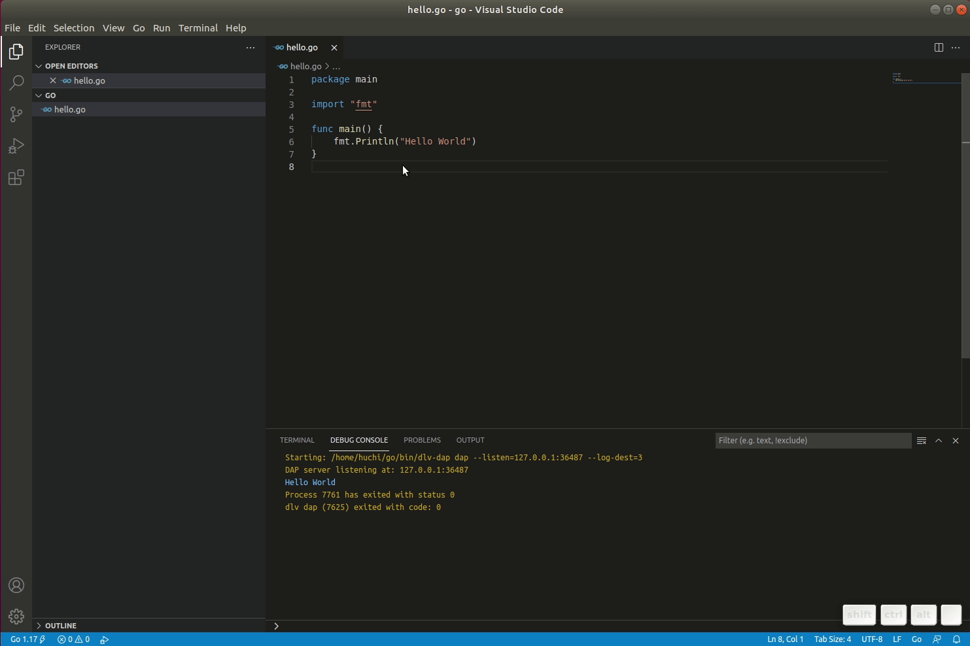Change LF end of line sequence
Screen dimensions: 970x646
(x=897, y=639)
